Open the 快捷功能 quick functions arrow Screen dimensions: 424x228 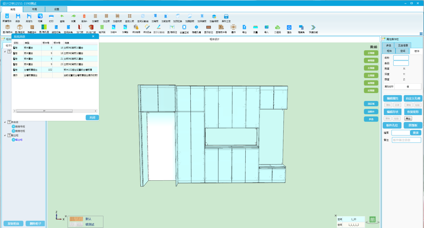tap(313, 28)
